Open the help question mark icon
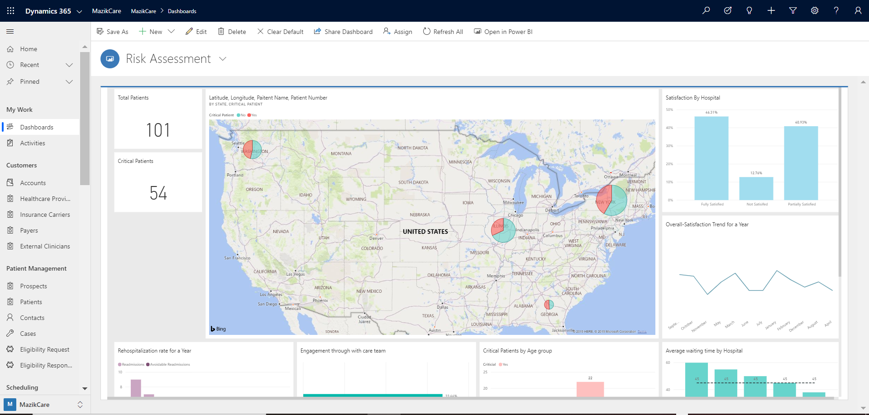The image size is (869, 415). click(x=836, y=10)
